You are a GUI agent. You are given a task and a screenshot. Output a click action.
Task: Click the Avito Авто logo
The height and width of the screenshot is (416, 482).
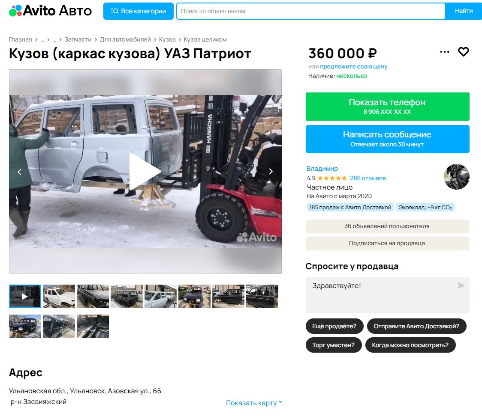pos(51,11)
